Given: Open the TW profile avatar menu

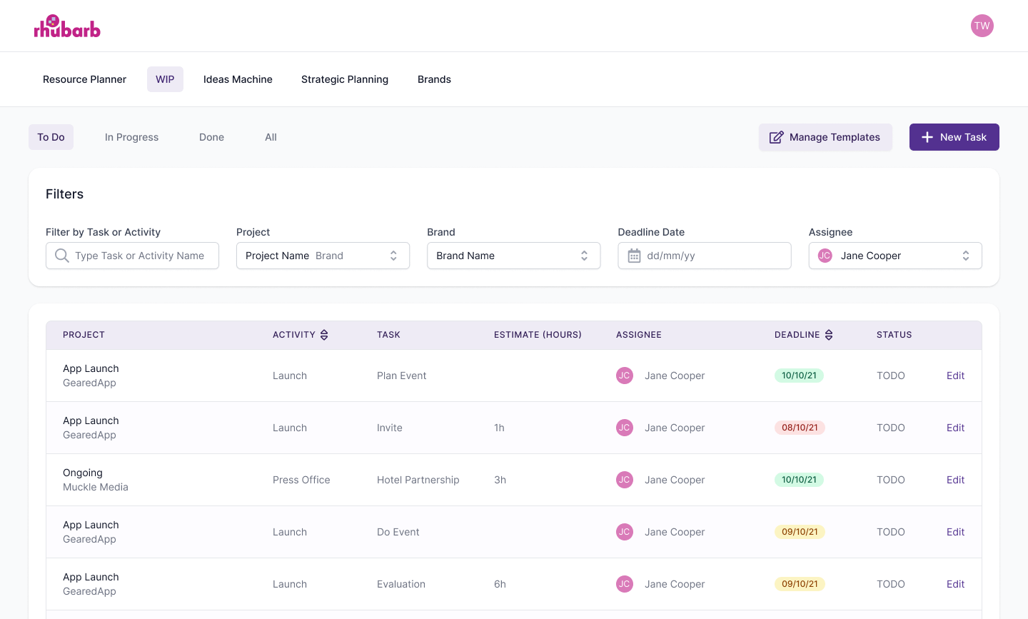Looking at the screenshot, I should (982, 26).
